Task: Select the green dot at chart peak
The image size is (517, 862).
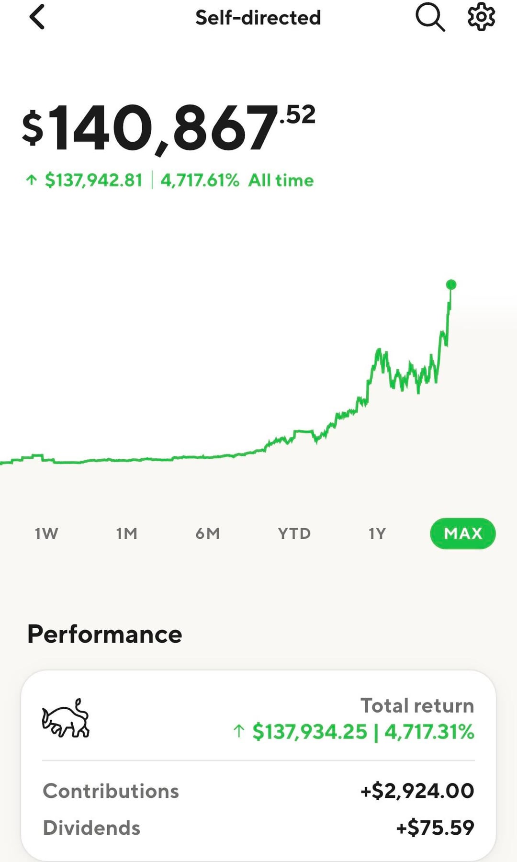Action: click(451, 285)
